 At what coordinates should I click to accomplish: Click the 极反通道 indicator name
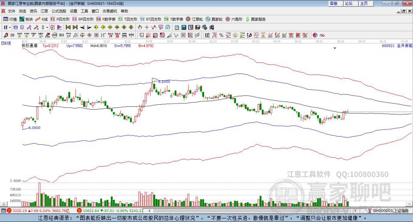[x=29, y=46]
